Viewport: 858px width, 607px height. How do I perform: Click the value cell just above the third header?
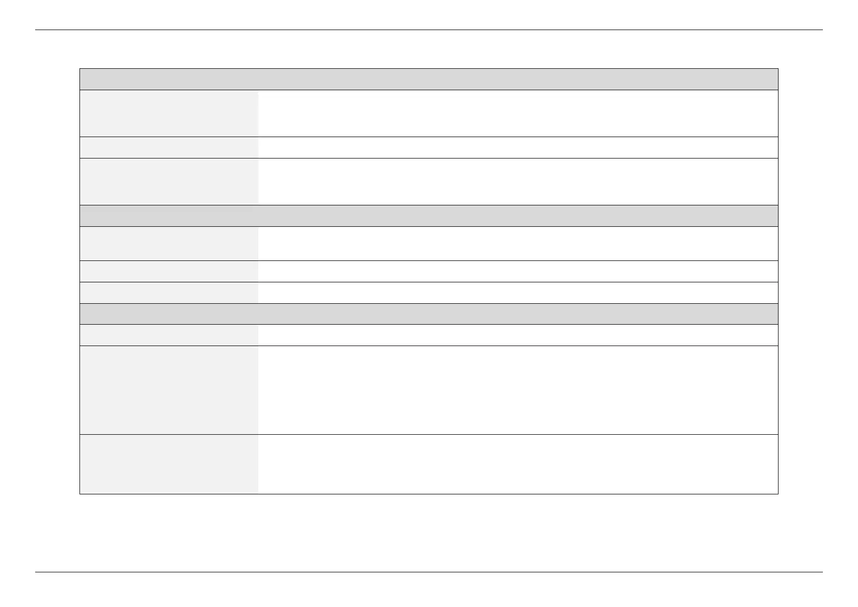coord(518,293)
